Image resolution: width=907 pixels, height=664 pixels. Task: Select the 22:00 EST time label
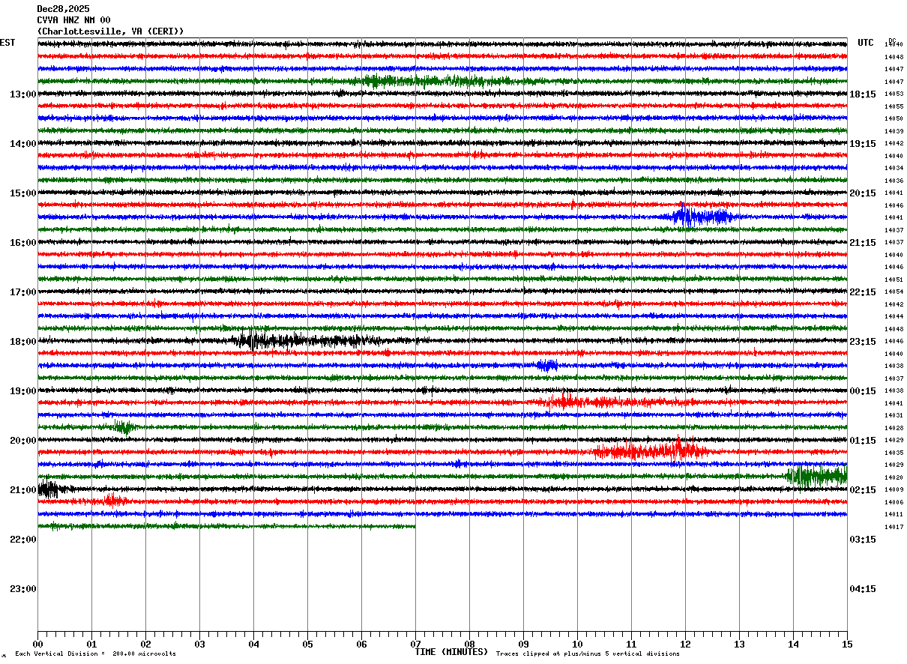point(22,540)
